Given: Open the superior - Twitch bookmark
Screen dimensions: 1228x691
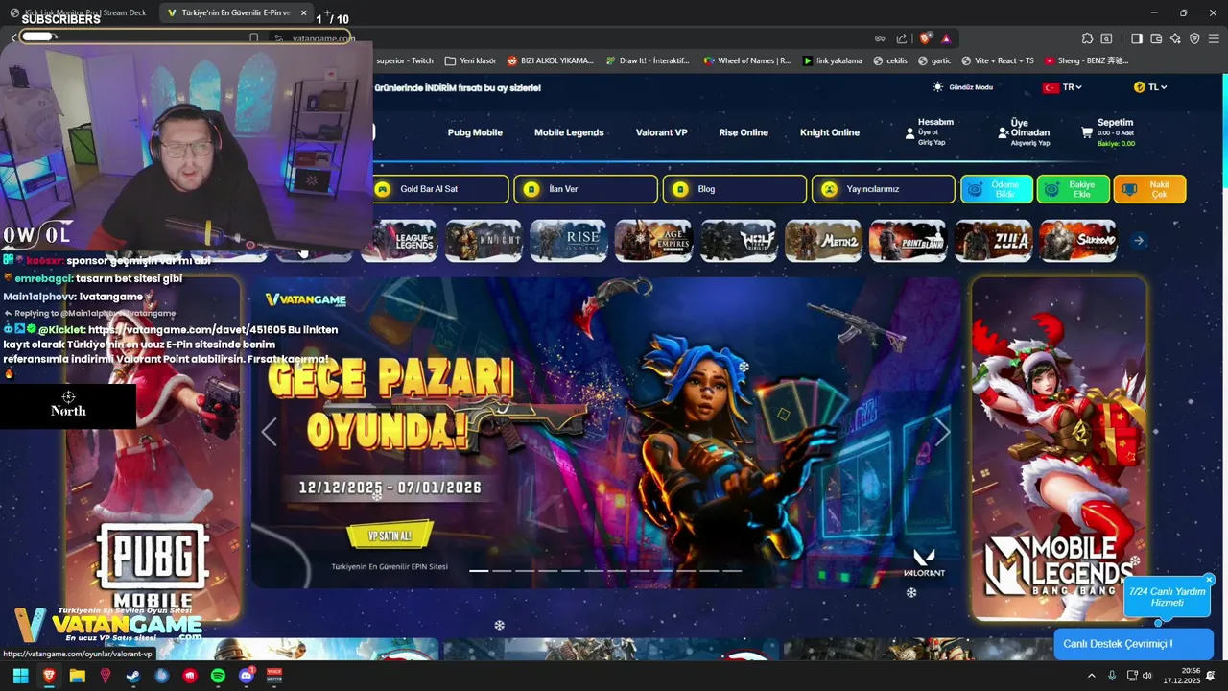Looking at the screenshot, I should click(405, 60).
